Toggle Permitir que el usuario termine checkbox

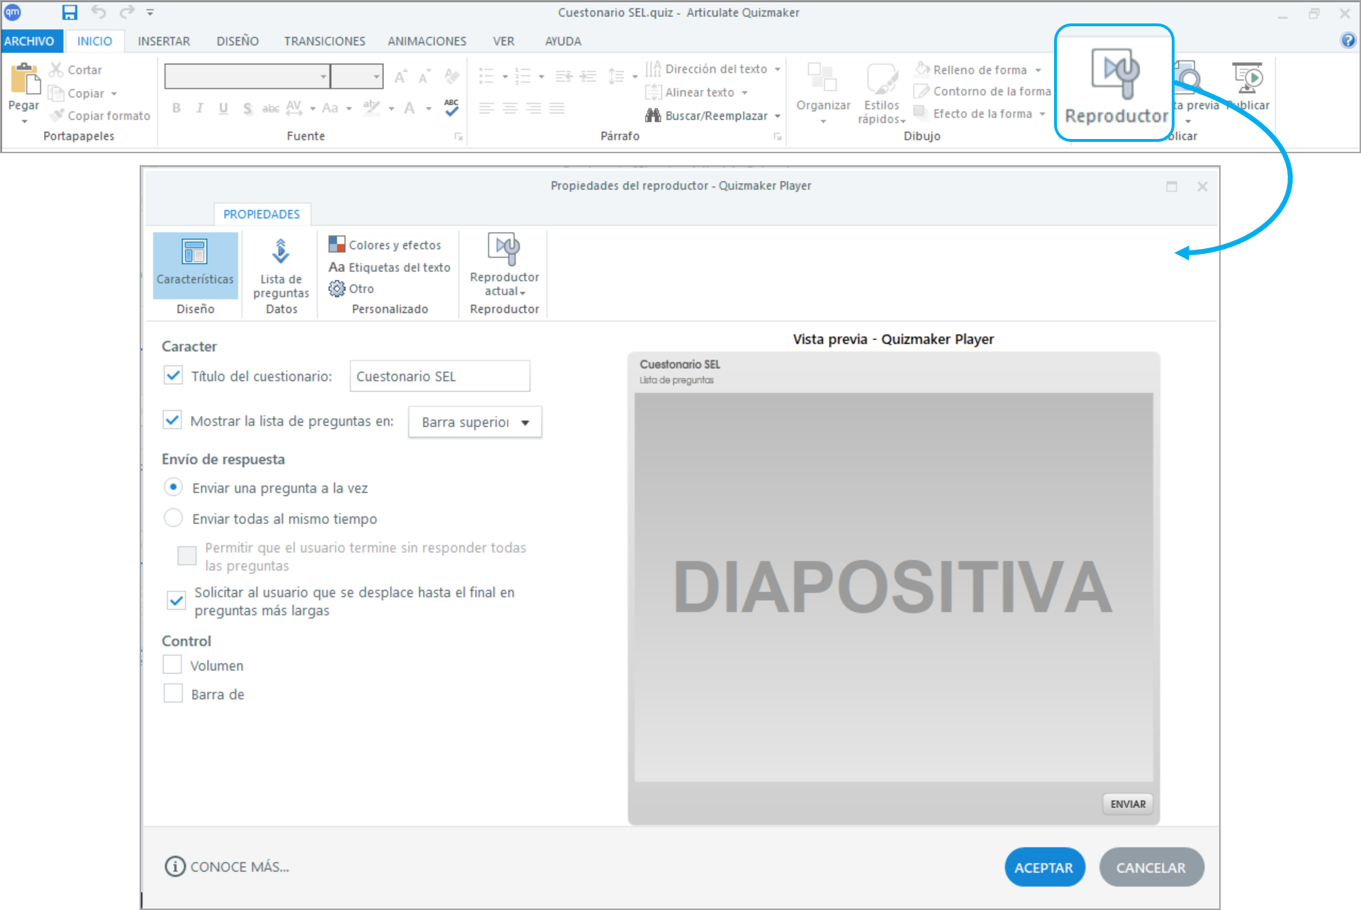tap(187, 555)
